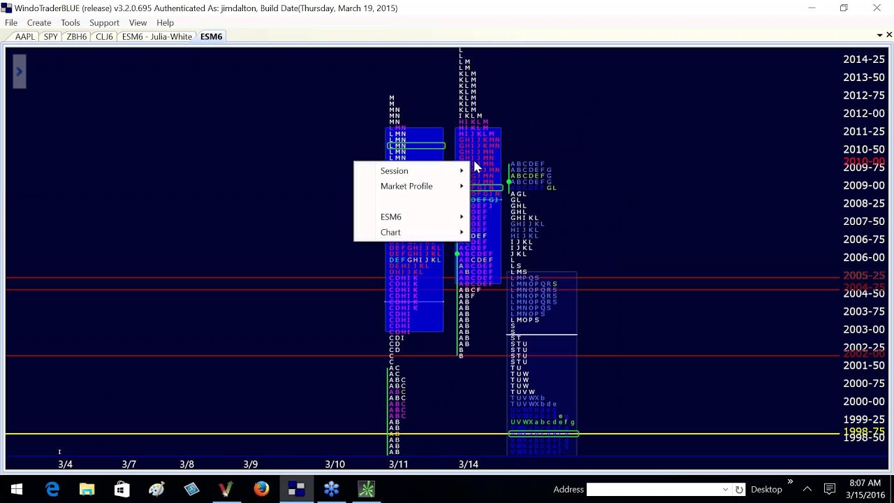This screenshot has height=503, width=894.
Task: Open the blue snowflake taskbar app
Action: click(331, 489)
